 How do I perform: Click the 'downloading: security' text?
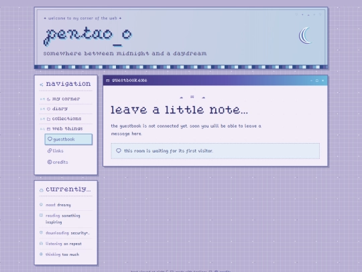(x=68, y=233)
